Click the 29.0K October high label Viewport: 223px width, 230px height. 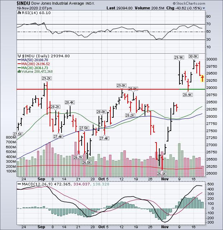pos(121,85)
